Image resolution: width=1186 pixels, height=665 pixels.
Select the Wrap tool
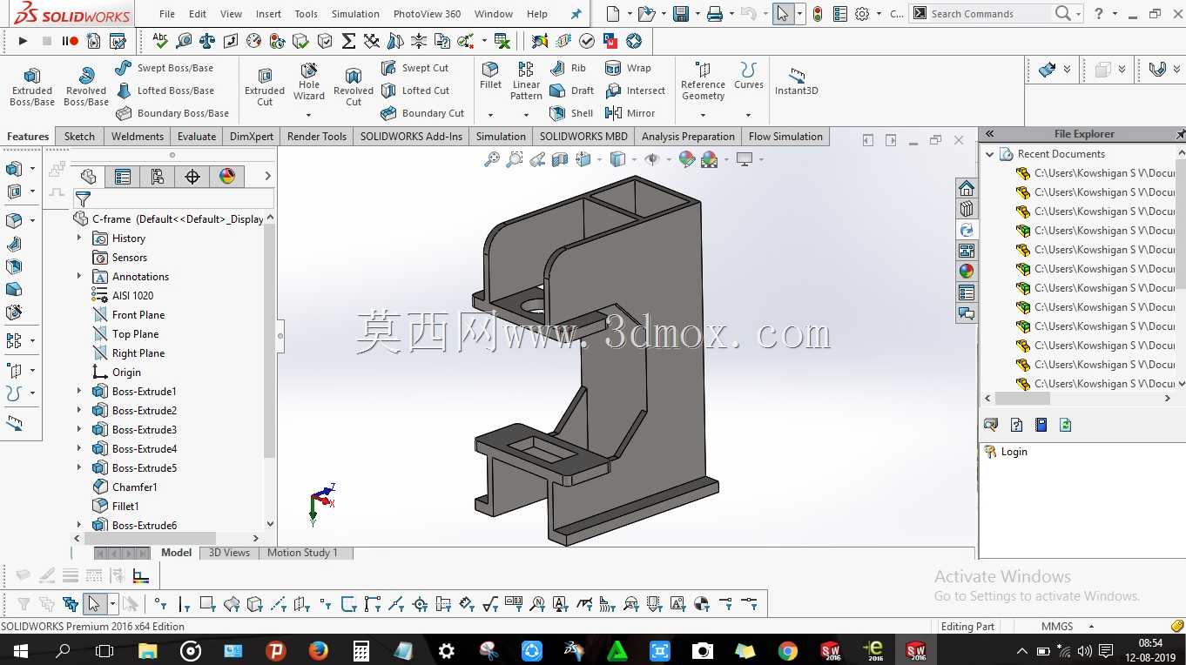coord(628,68)
